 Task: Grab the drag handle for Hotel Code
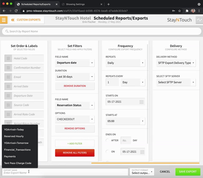coord(8,58)
